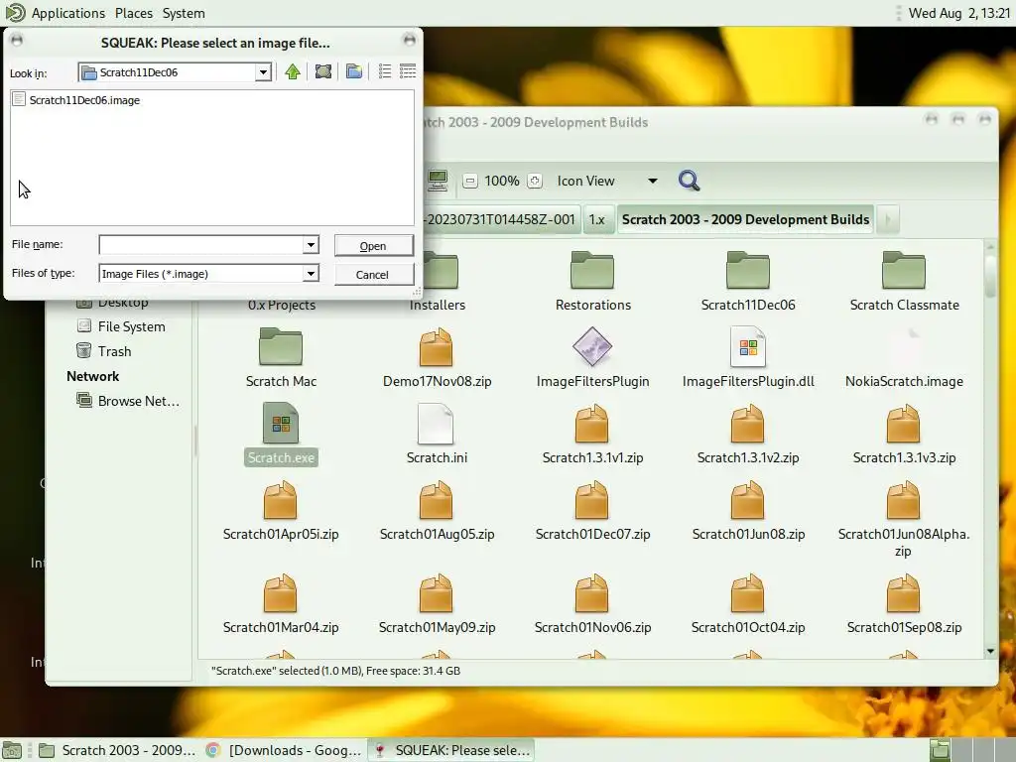Switch to Downloads Google Chrome taskbar item
Image resolution: width=1016 pixels, height=762 pixels.
click(x=284, y=750)
